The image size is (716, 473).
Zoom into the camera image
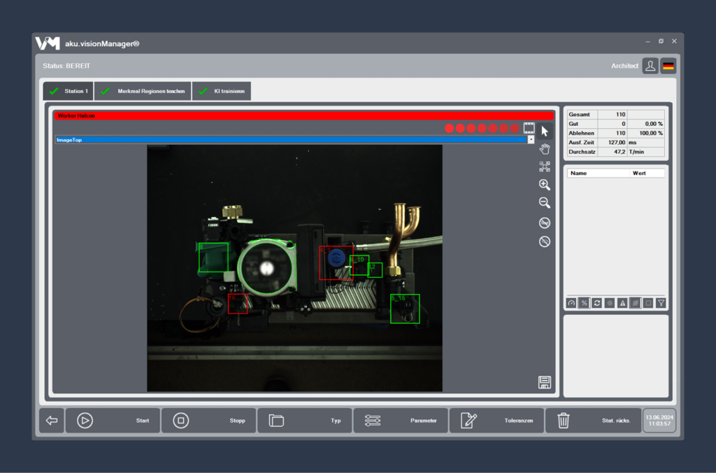pyautogui.click(x=545, y=185)
